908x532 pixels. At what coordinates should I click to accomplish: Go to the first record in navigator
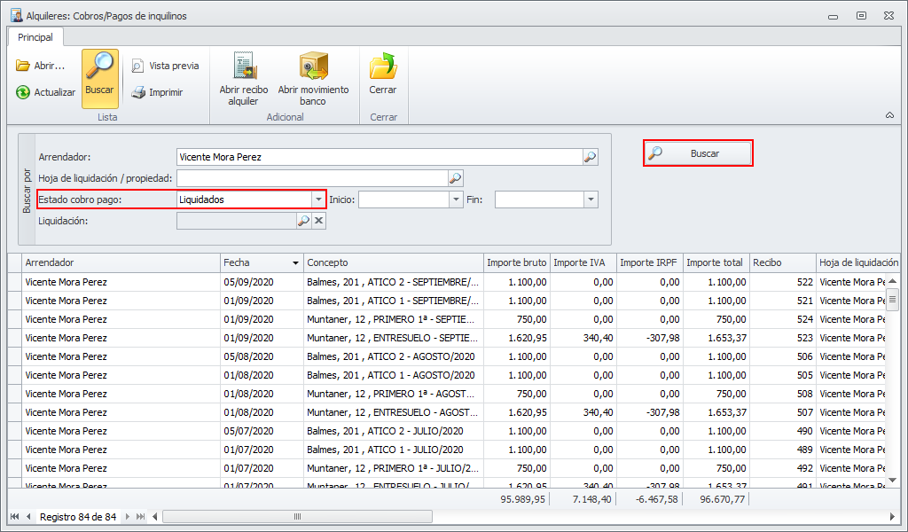pyautogui.click(x=15, y=517)
